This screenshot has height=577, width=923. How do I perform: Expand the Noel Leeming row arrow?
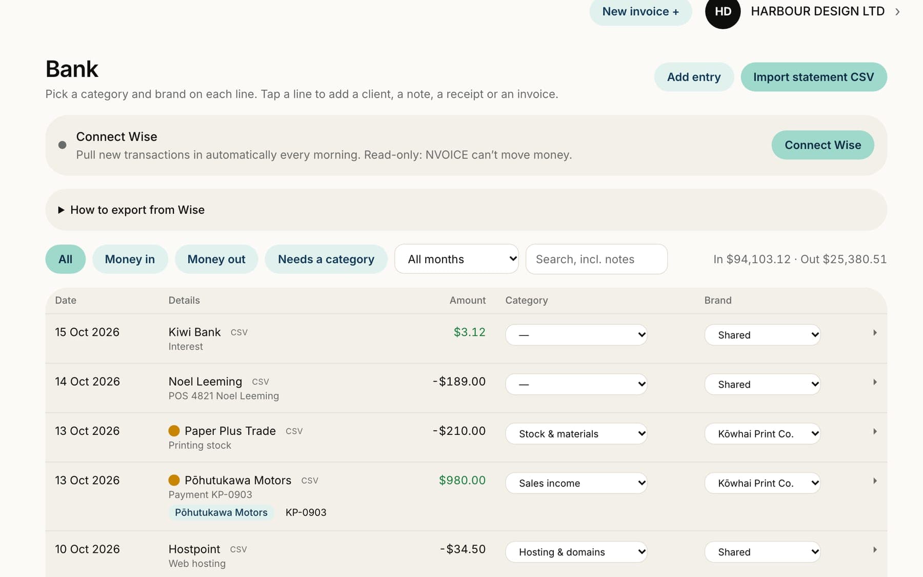[x=875, y=382]
